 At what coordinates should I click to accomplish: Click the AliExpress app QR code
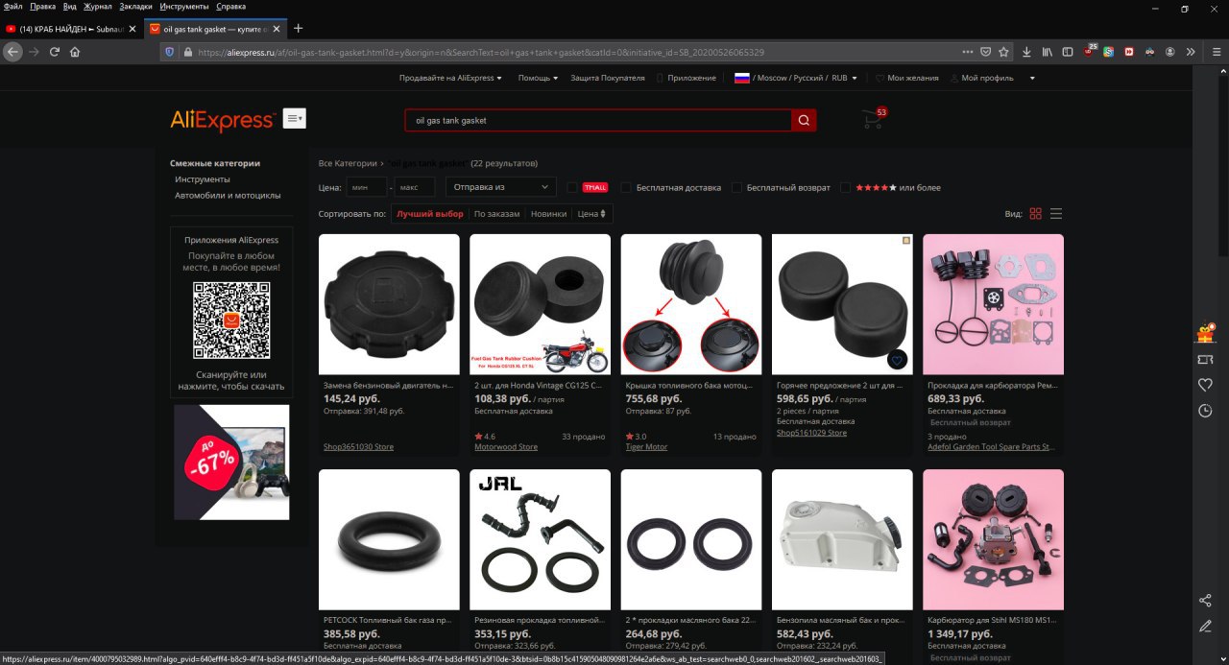[231, 321]
